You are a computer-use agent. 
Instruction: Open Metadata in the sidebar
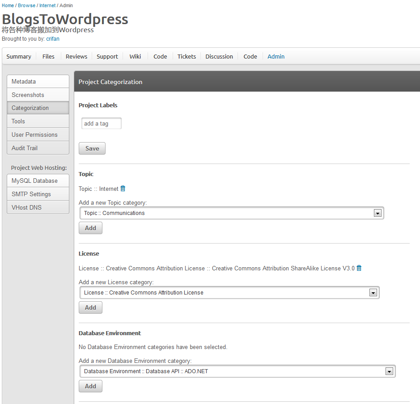[x=38, y=81]
